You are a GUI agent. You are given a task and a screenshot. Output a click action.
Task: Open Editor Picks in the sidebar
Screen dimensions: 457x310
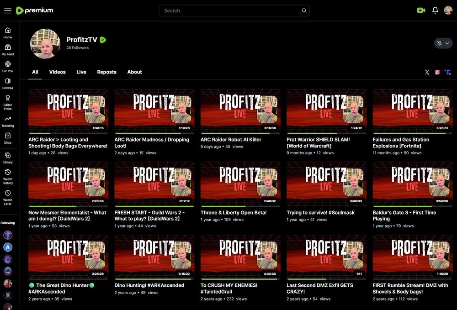click(8, 102)
